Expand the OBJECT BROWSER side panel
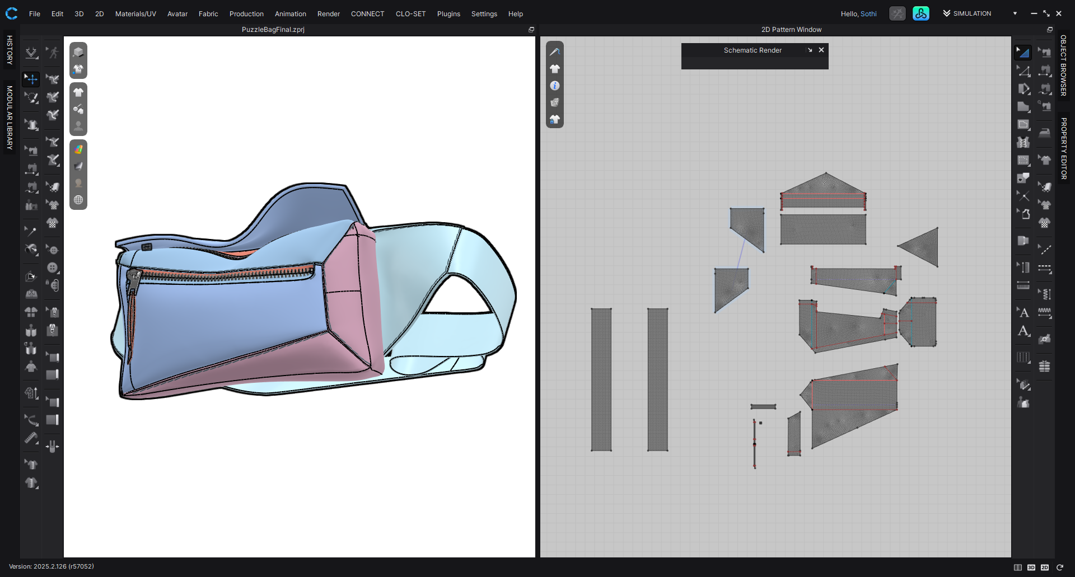 (1063, 65)
